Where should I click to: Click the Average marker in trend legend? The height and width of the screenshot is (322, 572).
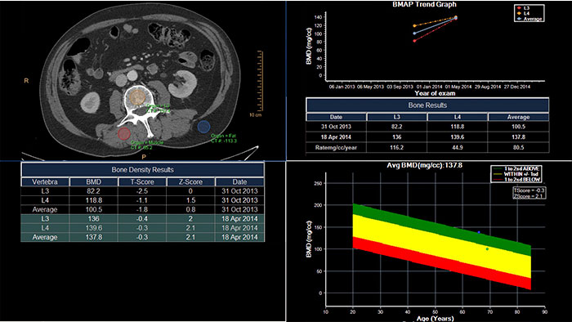(520, 19)
